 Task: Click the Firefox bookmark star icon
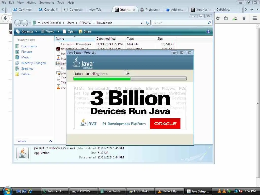point(218,18)
